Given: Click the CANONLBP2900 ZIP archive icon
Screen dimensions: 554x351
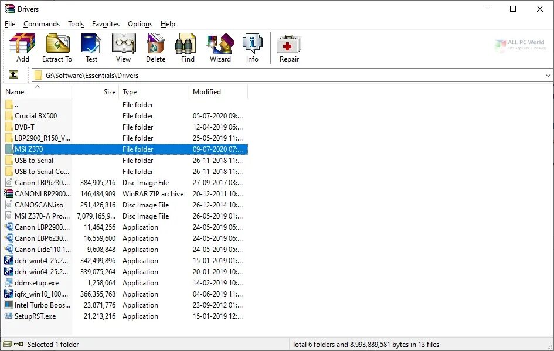Looking at the screenshot, I should (9, 193).
